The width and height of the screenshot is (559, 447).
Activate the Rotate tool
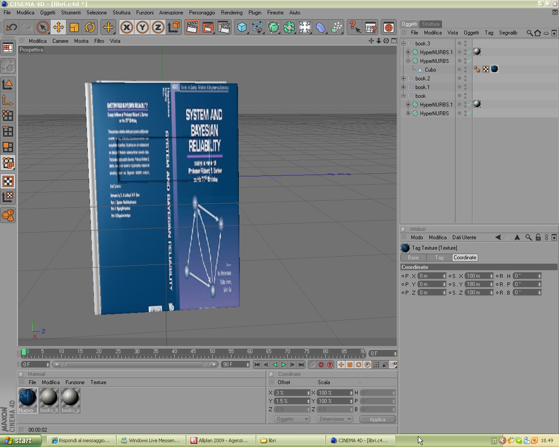pyautogui.click(x=90, y=28)
